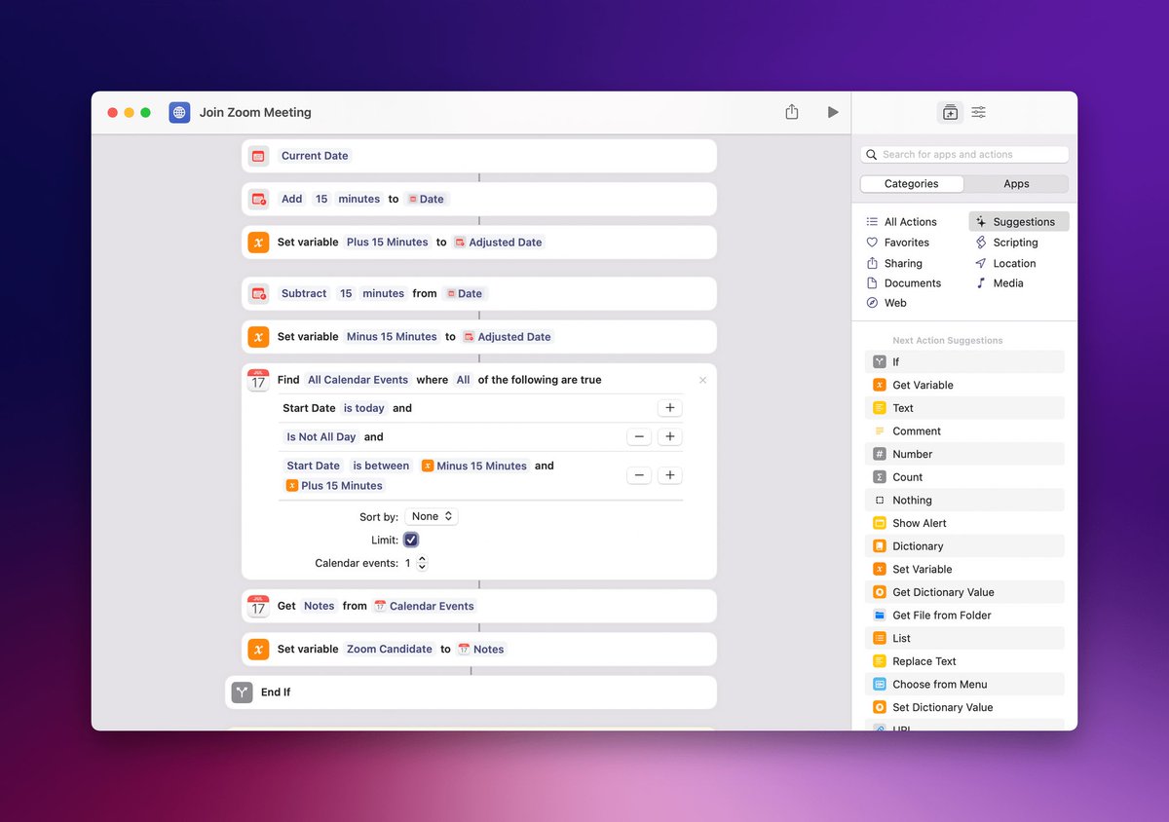Change the 'is between' filter operator
The width and height of the screenshot is (1169, 822).
(381, 466)
